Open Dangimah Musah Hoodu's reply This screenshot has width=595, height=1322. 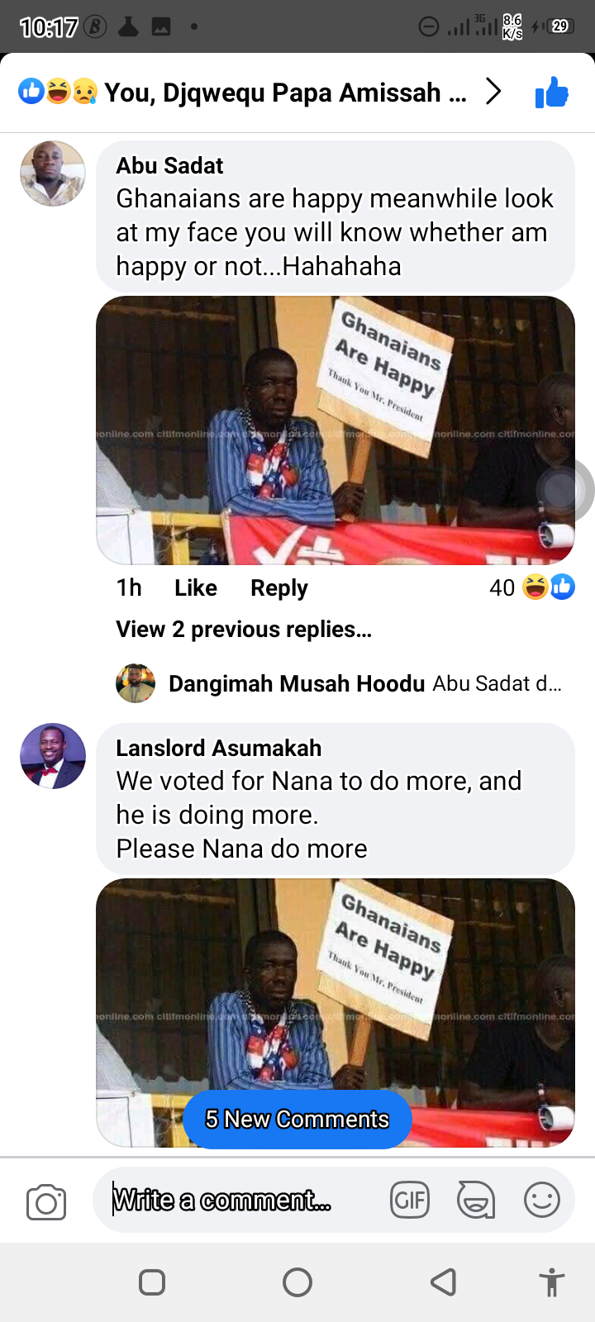pyautogui.click(x=339, y=683)
